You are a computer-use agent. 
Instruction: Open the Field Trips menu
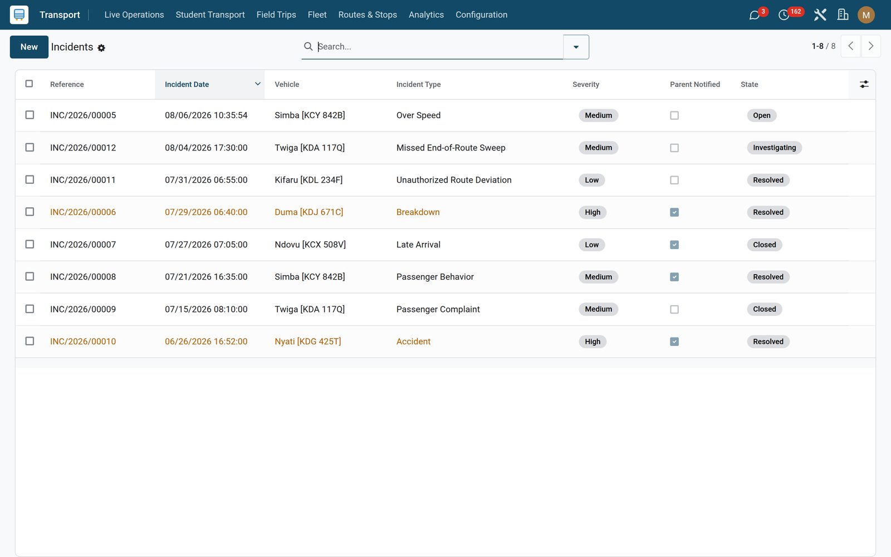point(276,15)
